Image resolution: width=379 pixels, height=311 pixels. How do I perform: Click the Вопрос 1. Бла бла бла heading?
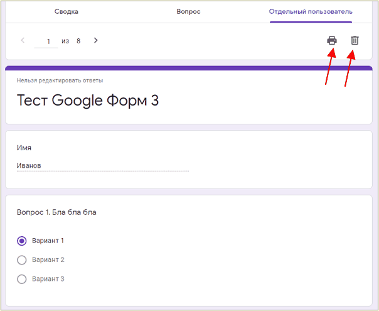point(56,212)
